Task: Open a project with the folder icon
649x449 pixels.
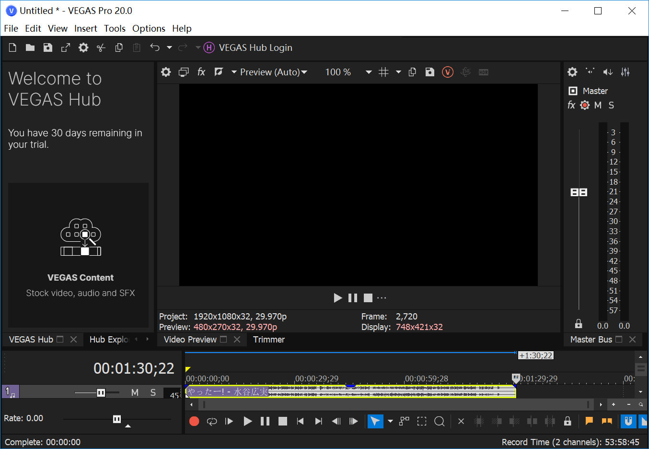Action: pos(30,47)
